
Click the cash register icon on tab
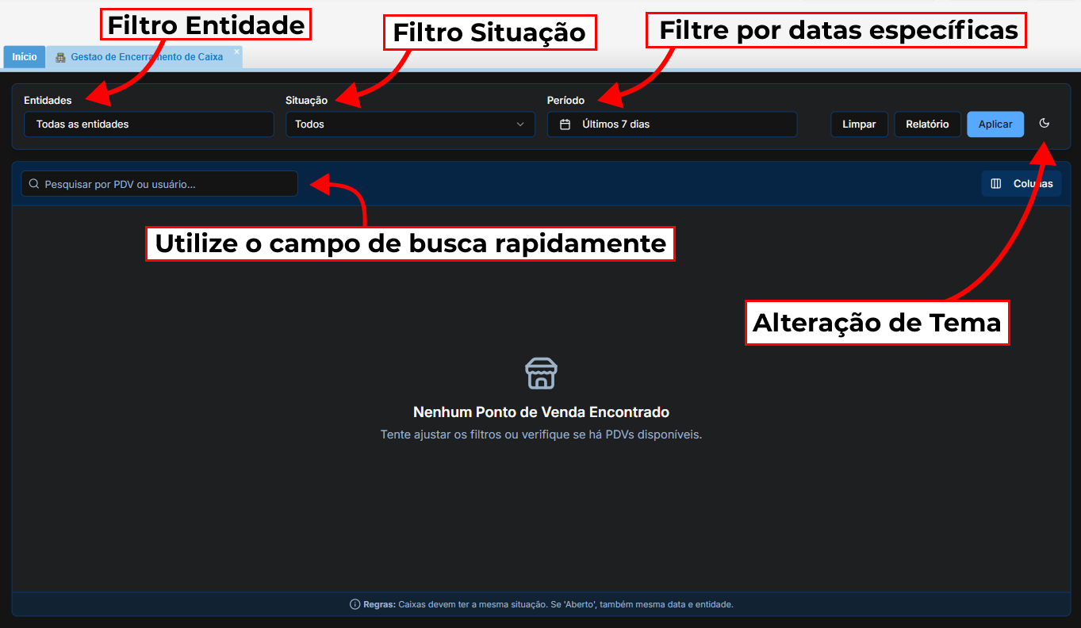point(60,57)
